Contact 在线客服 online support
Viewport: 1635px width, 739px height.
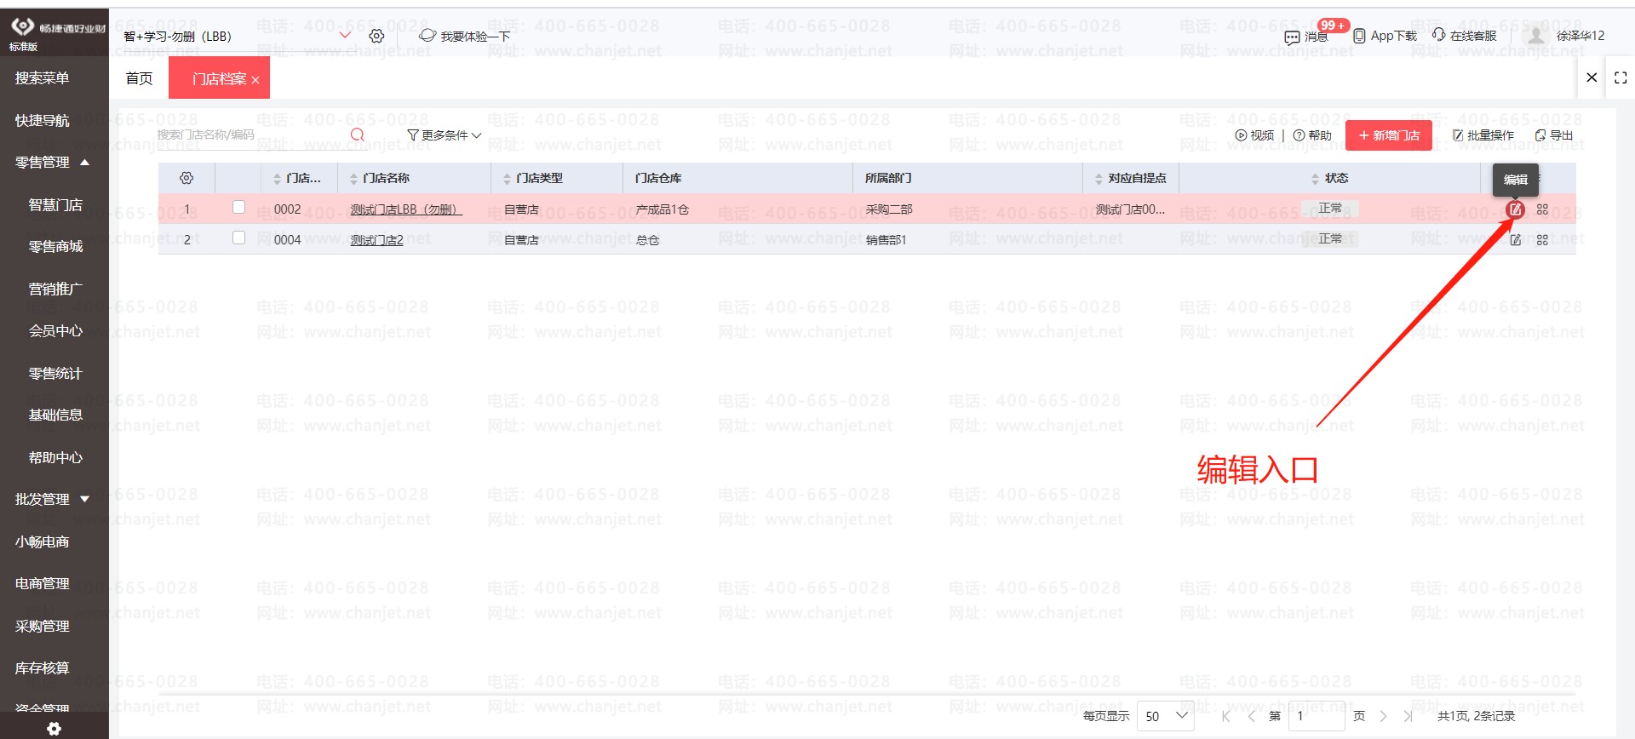coord(1464,36)
